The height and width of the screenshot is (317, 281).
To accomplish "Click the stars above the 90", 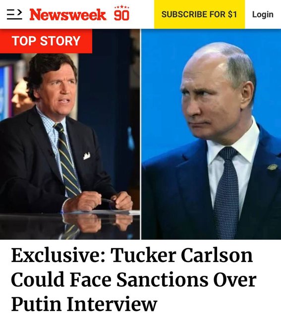I will [x=122, y=7].
